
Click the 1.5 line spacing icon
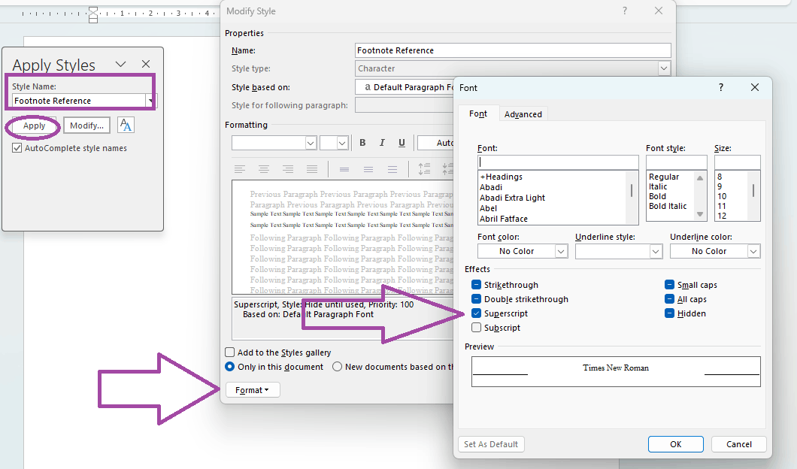pyautogui.click(x=368, y=169)
